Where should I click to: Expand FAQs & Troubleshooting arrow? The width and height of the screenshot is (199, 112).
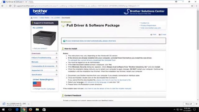click(x=57, y=58)
